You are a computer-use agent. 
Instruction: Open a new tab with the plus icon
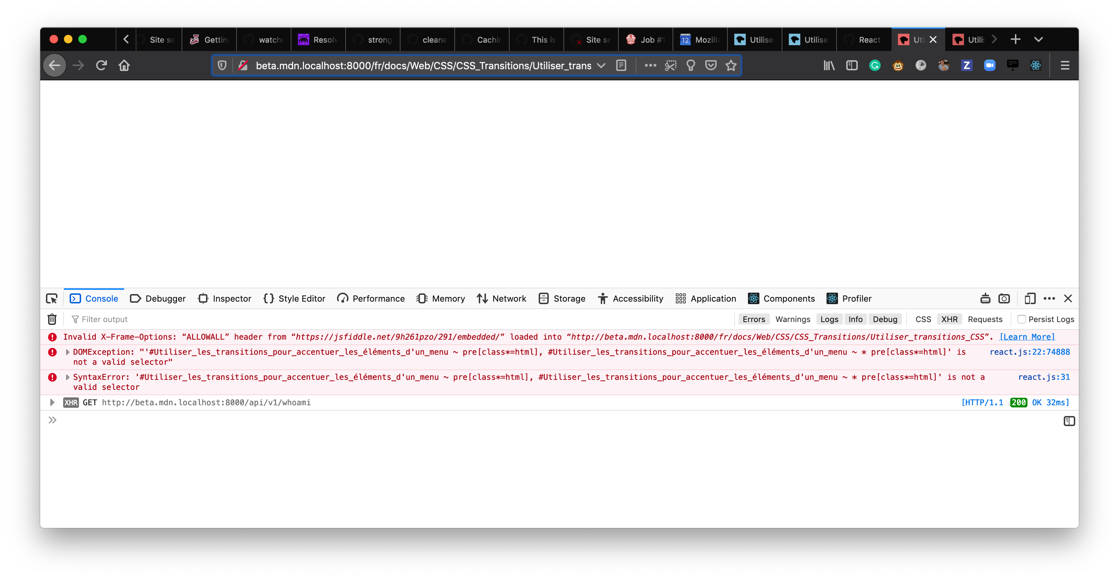1015,39
